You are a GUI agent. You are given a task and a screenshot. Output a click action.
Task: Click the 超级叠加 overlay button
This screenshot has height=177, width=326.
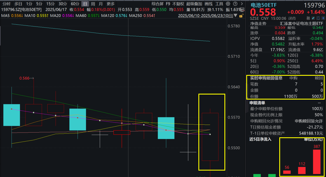[194, 4]
